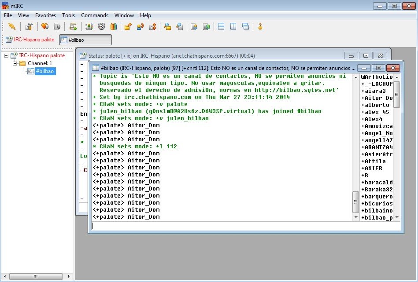Launch the Scripts Editor toolbar icon
This screenshot has height=282, width=418.
[x=73, y=26]
